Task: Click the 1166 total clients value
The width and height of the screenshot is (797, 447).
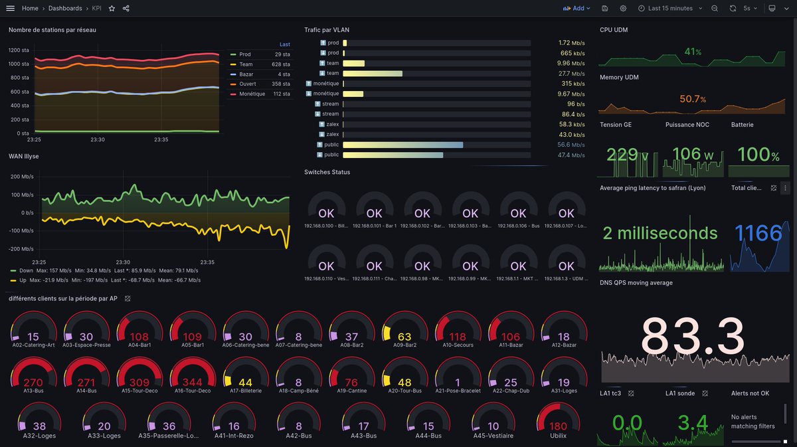Action: click(x=758, y=233)
